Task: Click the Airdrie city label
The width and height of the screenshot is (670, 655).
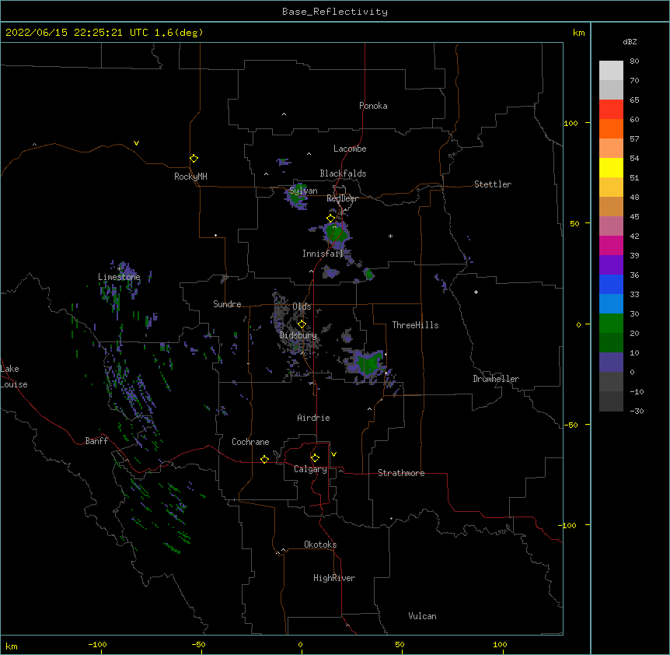Action: (313, 418)
